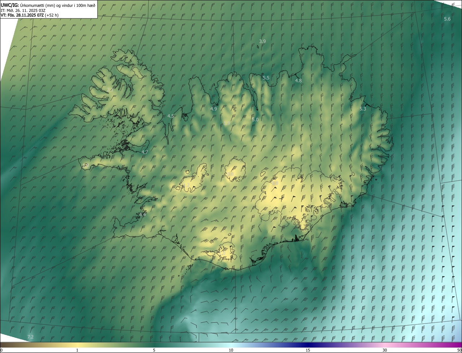Screen dimensions: 462x353
Task: Click the 5.5 value label
Action: pyautogui.click(x=266, y=78)
